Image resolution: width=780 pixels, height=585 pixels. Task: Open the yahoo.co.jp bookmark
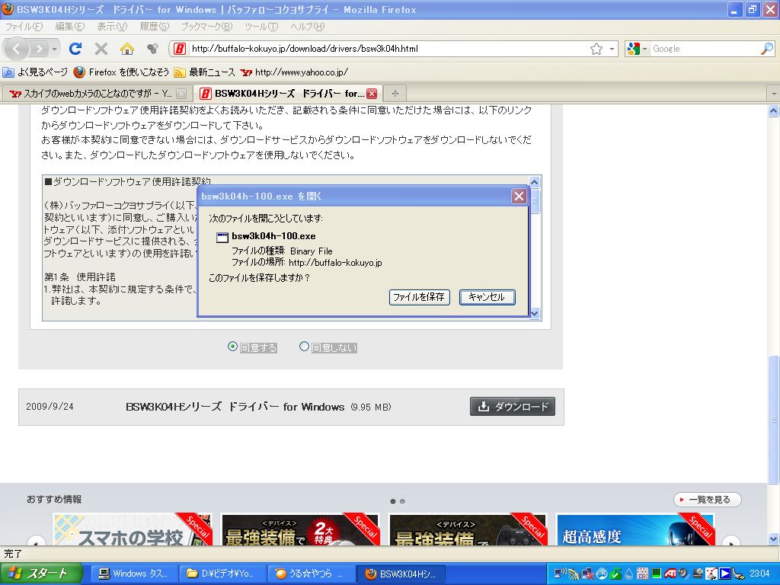point(294,72)
